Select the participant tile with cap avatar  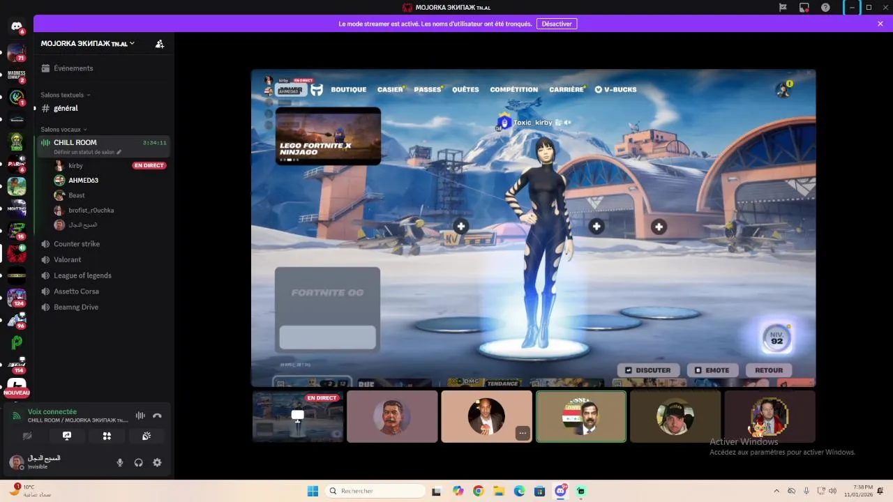coord(675,416)
